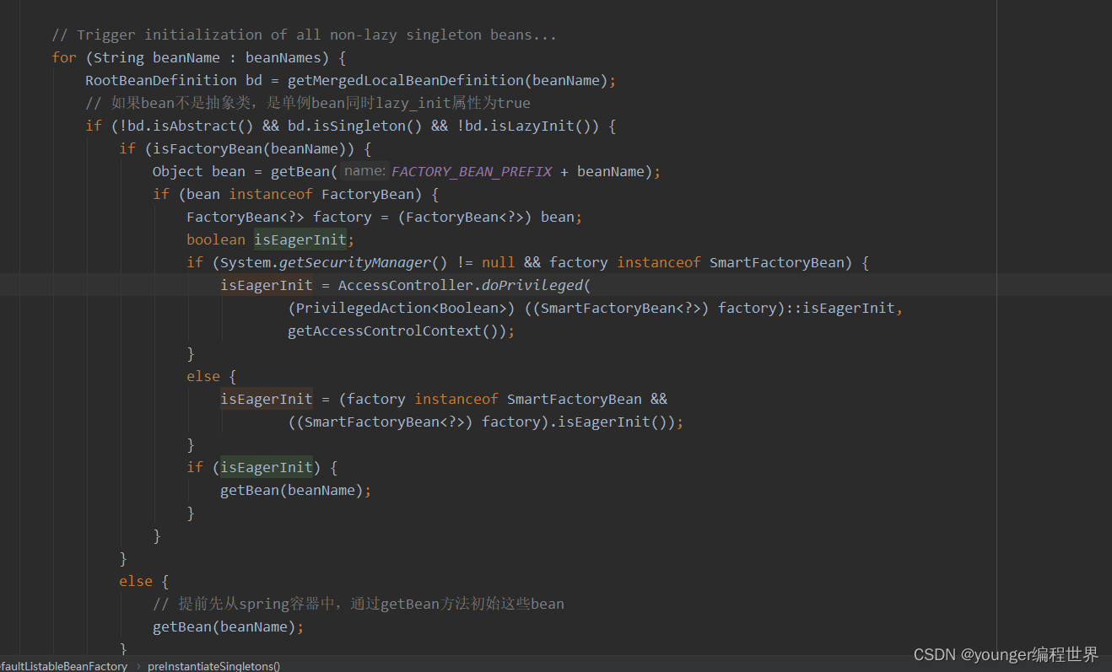
Task: Click the 'getSecurityManager' method call
Action: click(355, 262)
